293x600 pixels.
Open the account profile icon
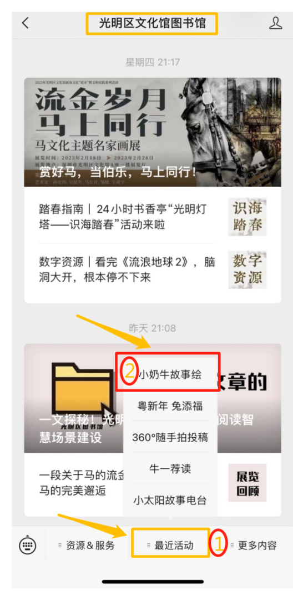pos(275,23)
